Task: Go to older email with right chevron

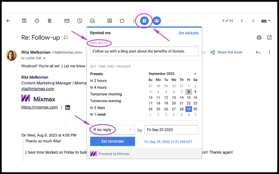Action: point(253,21)
